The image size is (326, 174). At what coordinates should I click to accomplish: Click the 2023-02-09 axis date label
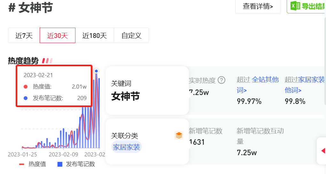[63, 155]
